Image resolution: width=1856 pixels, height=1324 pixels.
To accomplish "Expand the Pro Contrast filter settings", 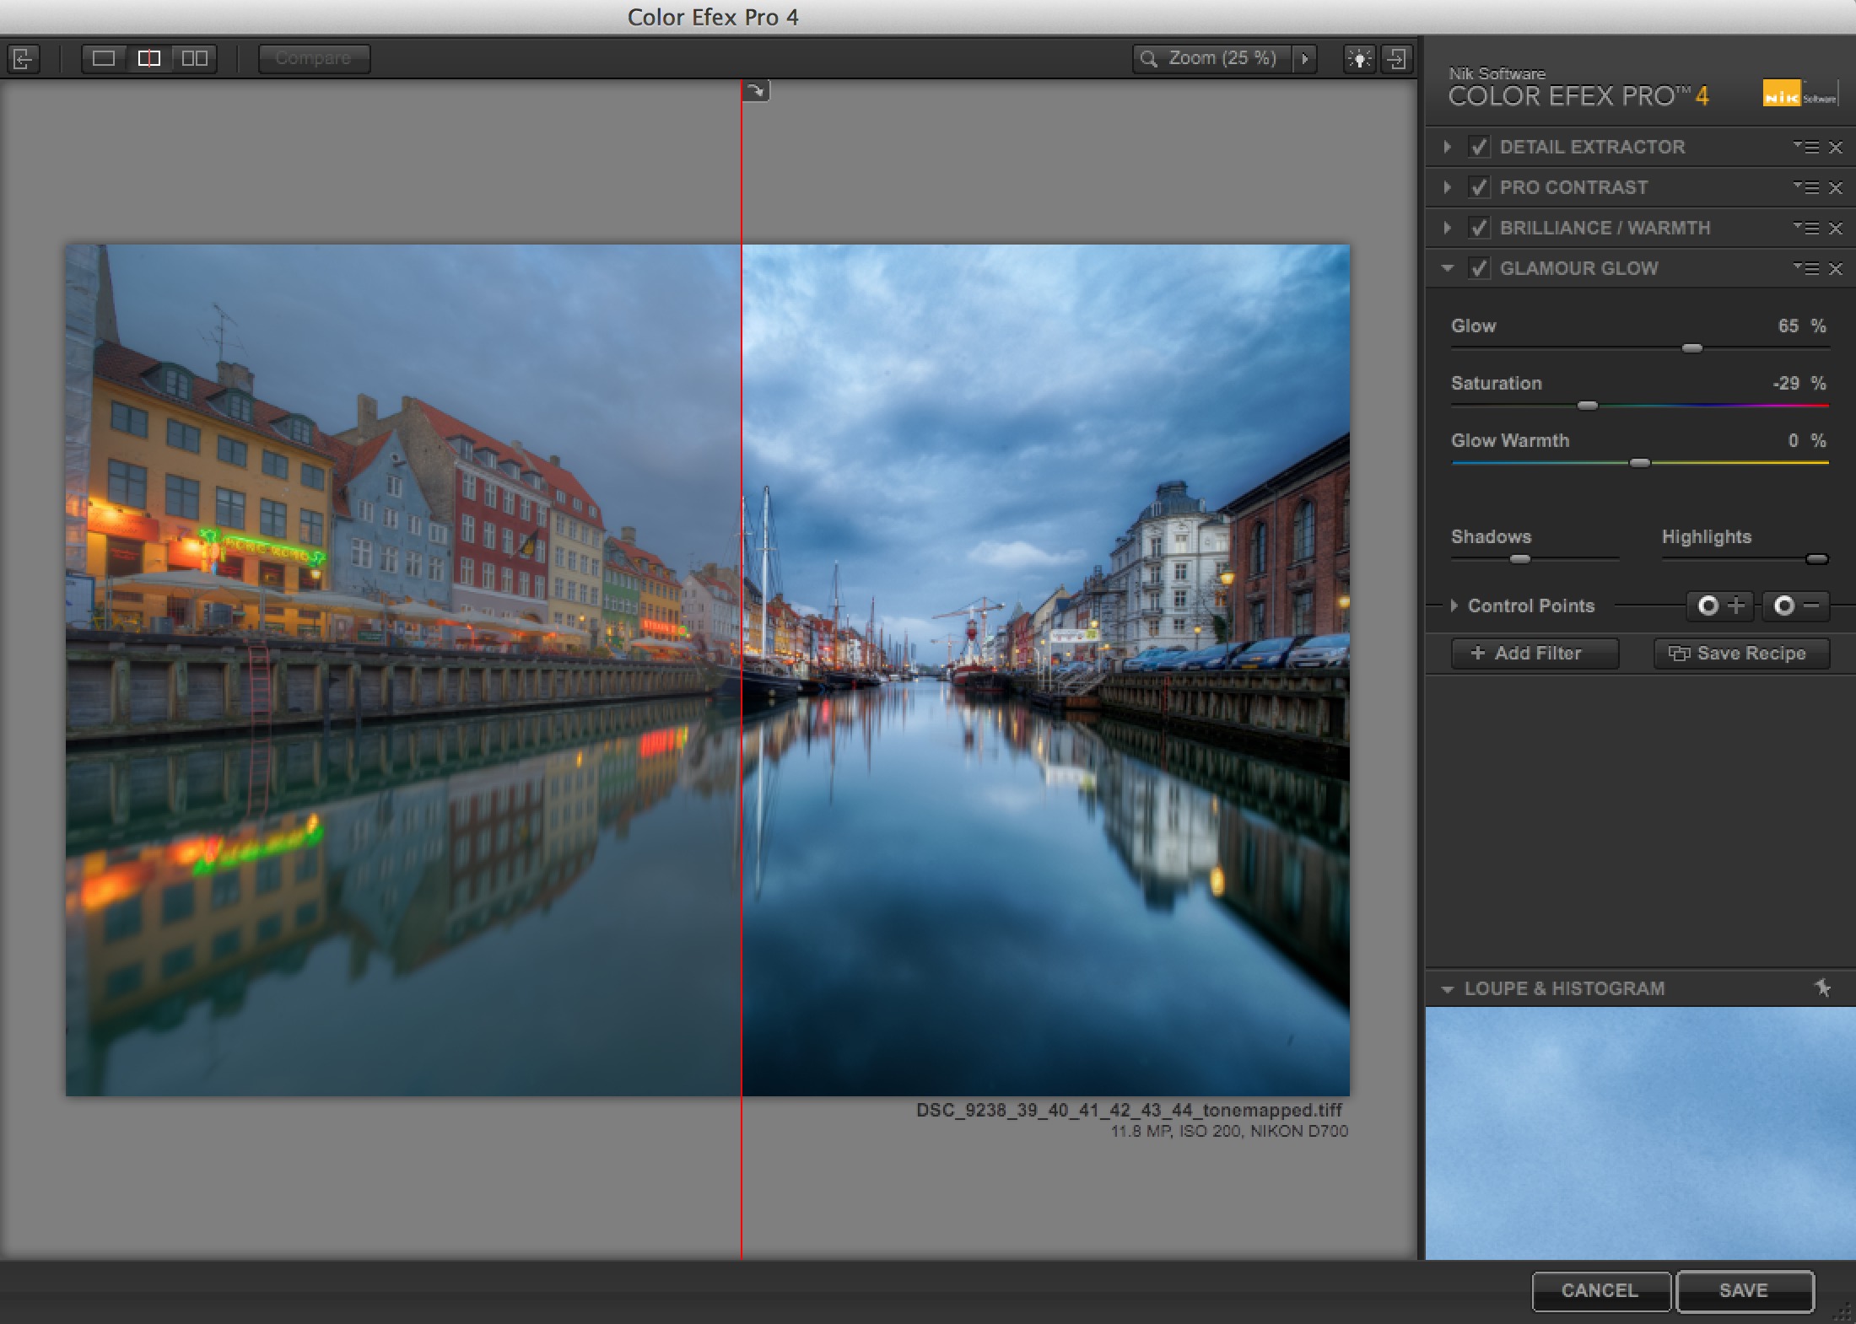I will coord(1448,187).
